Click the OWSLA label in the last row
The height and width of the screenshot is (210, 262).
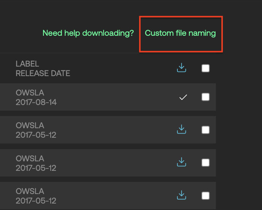[x=30, y=191]
